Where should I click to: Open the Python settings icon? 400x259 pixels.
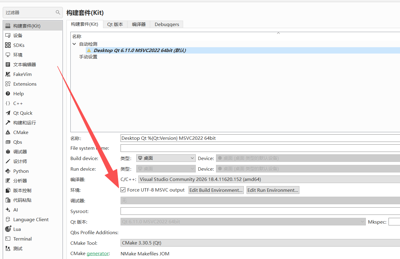pyautogui.click(x=8, y=171)
